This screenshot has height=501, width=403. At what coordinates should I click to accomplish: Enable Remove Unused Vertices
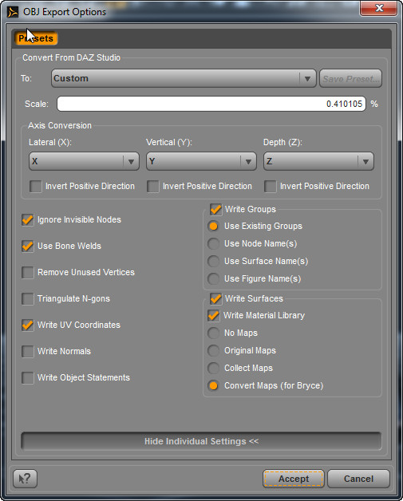click(28, 272)
